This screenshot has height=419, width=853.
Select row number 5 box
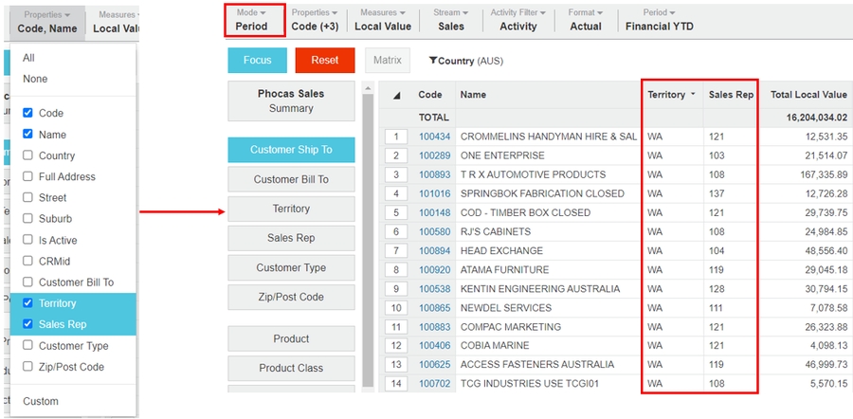click(396, 212)
